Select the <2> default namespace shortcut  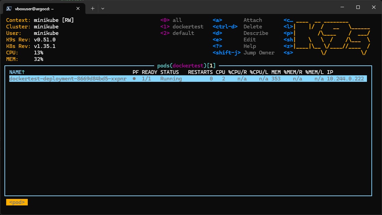point(177,33)
